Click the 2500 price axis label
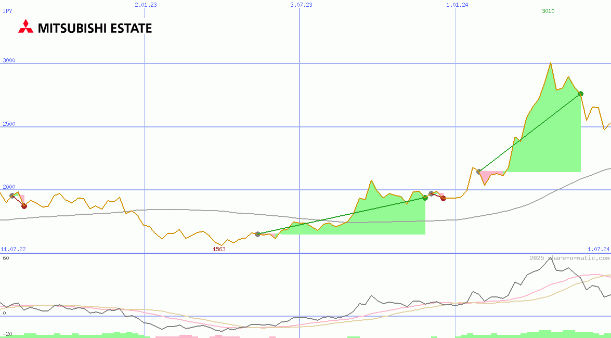The height and width of the screenshot is (338, 611). click(x=9, y=124)
